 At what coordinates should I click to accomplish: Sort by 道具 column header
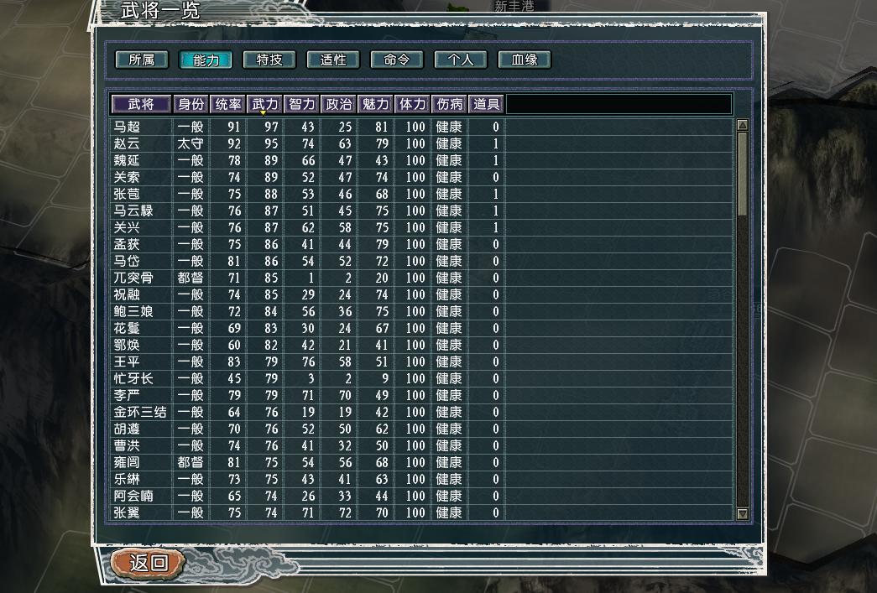486,104
